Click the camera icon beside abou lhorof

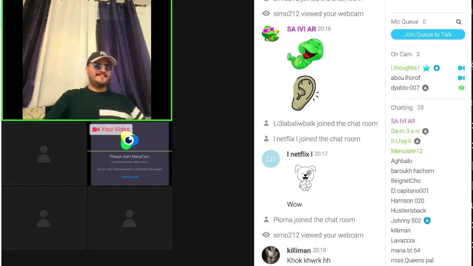[x=461, y=78]
